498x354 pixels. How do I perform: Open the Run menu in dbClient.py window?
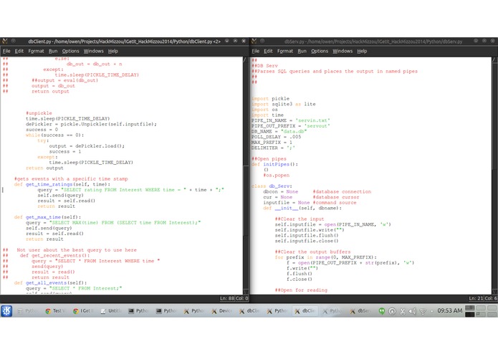53,51
